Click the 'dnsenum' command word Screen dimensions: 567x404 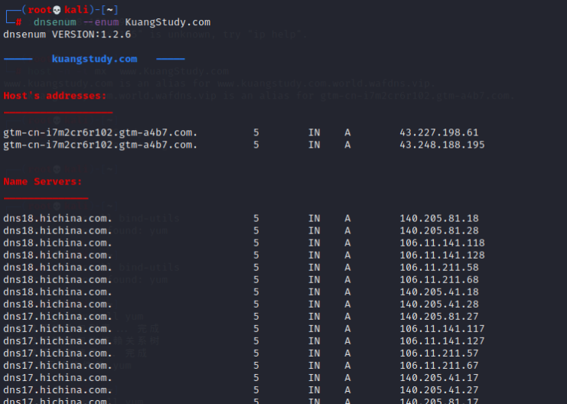pyautogui.click(x=55, y=22)
